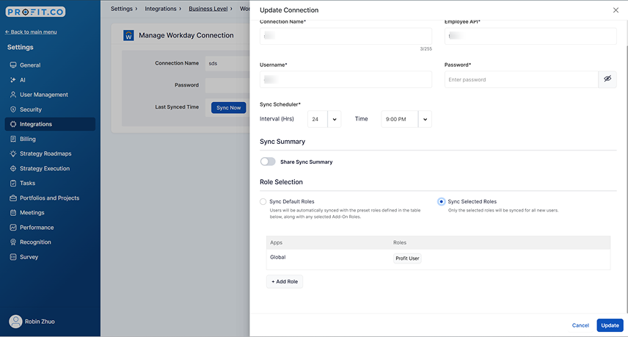Click Integrations breadcrumb link
The height and width of the screenshot is (337, 628).
160,8
